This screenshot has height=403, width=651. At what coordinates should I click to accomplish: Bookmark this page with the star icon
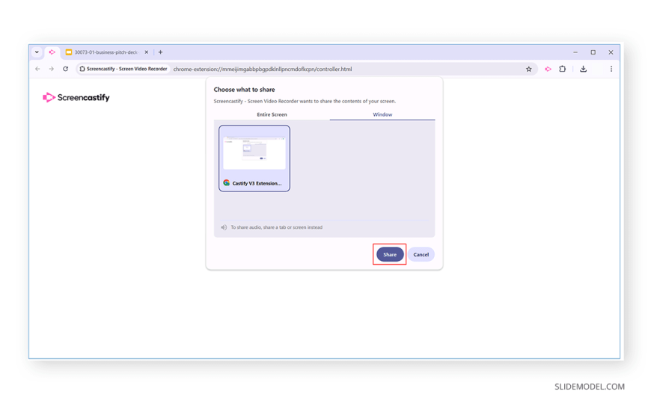click(528, 70)
